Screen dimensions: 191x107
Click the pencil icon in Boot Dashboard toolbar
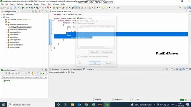(26, 73)
